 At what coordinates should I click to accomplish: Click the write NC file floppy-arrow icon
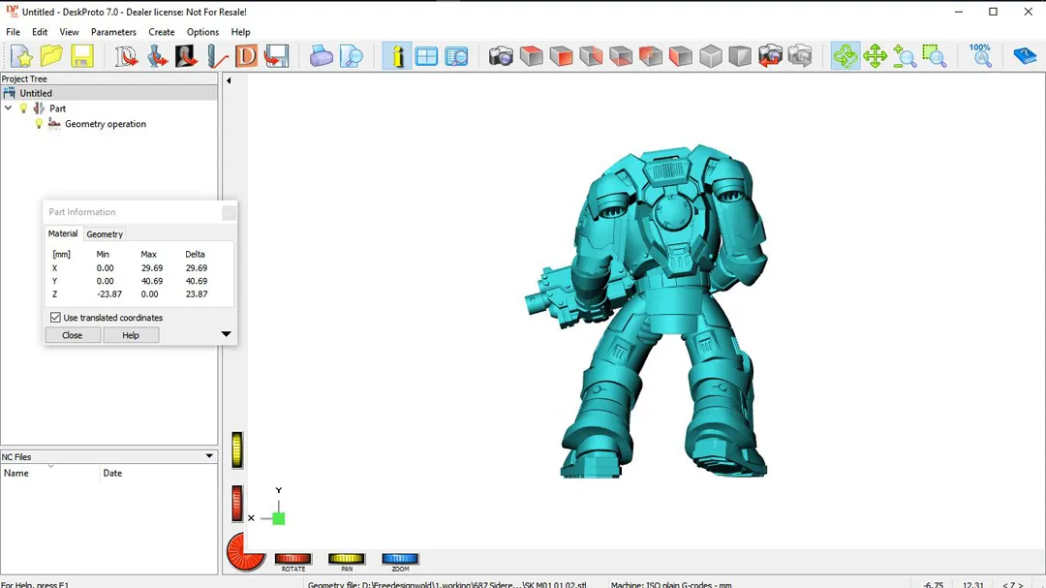(x=276, y=57)
